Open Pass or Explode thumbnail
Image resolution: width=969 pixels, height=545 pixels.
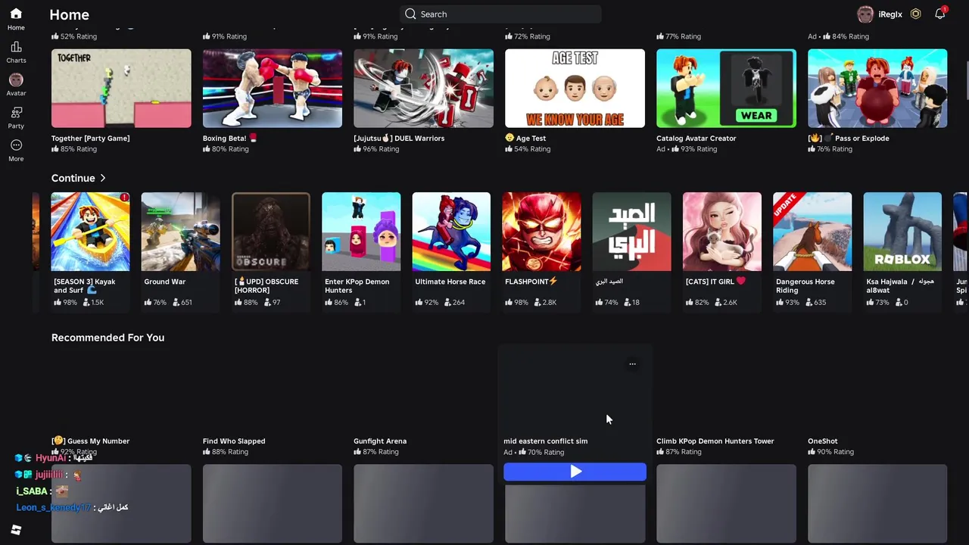pos(877,89)
